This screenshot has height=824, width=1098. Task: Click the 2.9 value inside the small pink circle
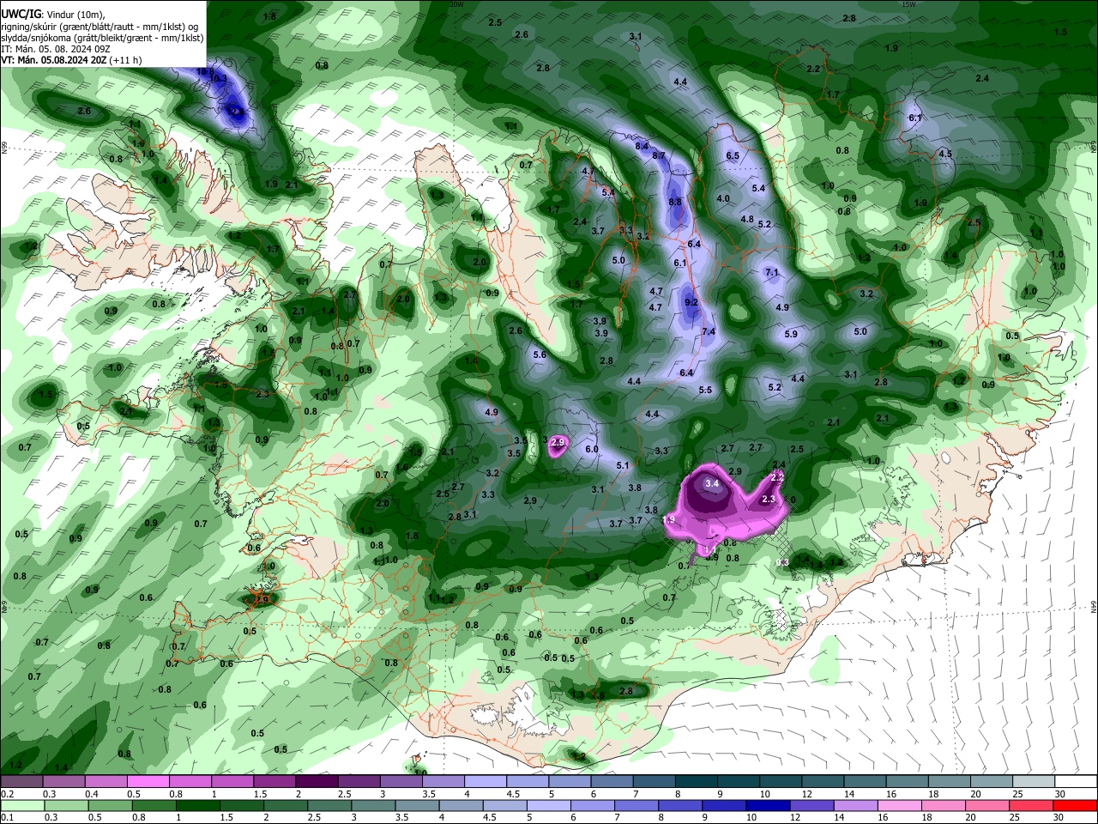click(x=558, y=442)
